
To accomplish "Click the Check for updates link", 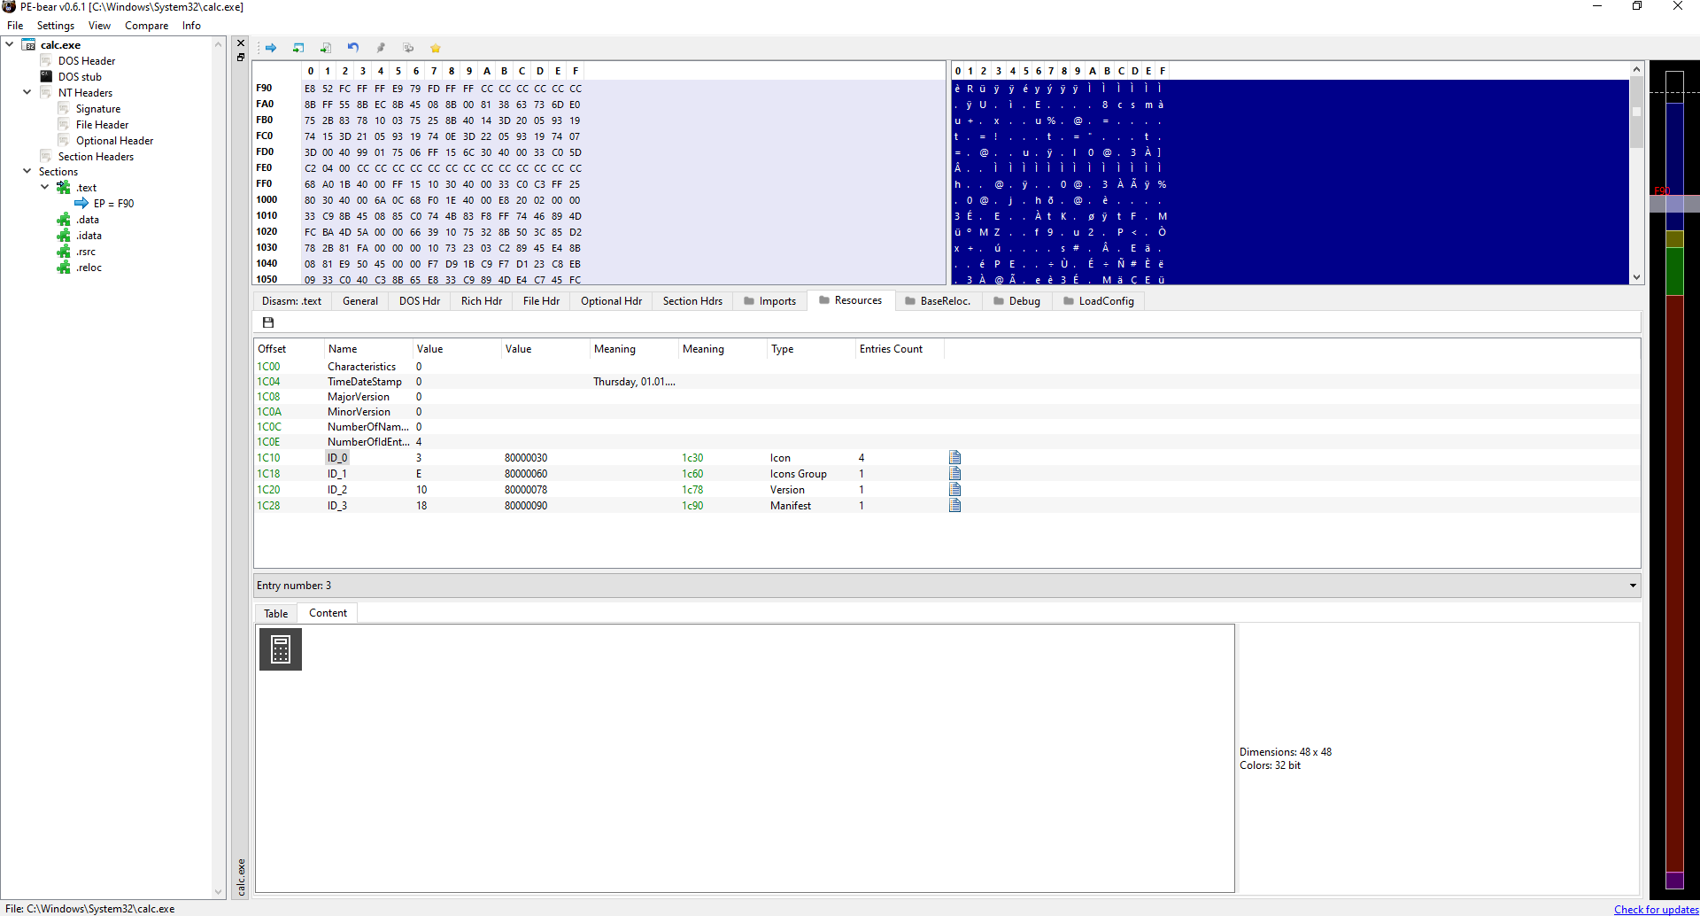I will [x=1656, y=909].
